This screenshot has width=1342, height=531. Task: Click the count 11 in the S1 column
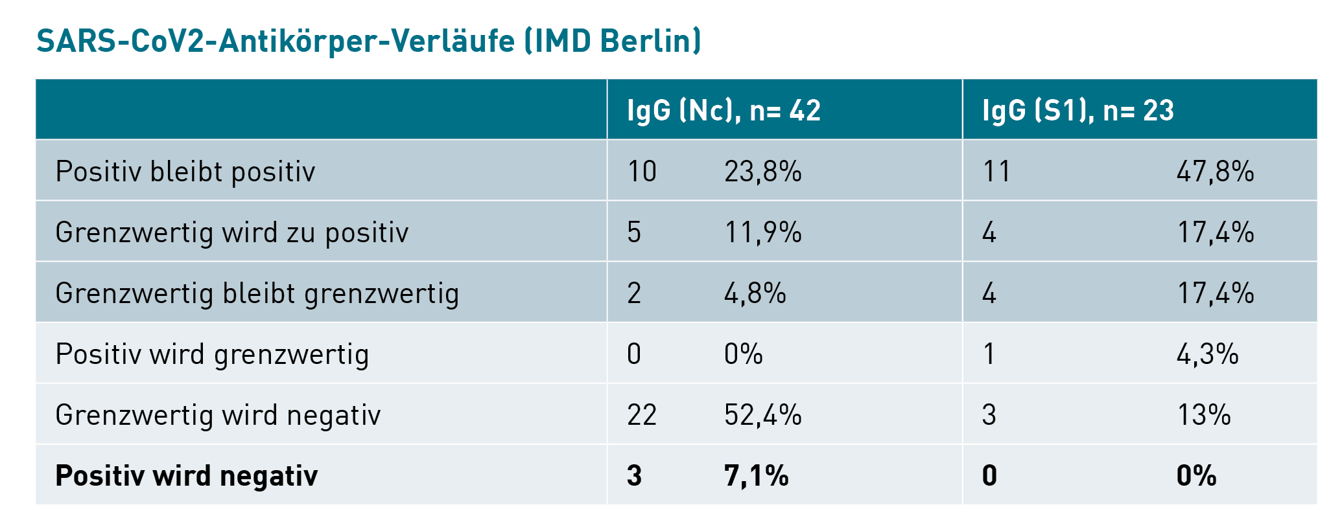[996, 172]
